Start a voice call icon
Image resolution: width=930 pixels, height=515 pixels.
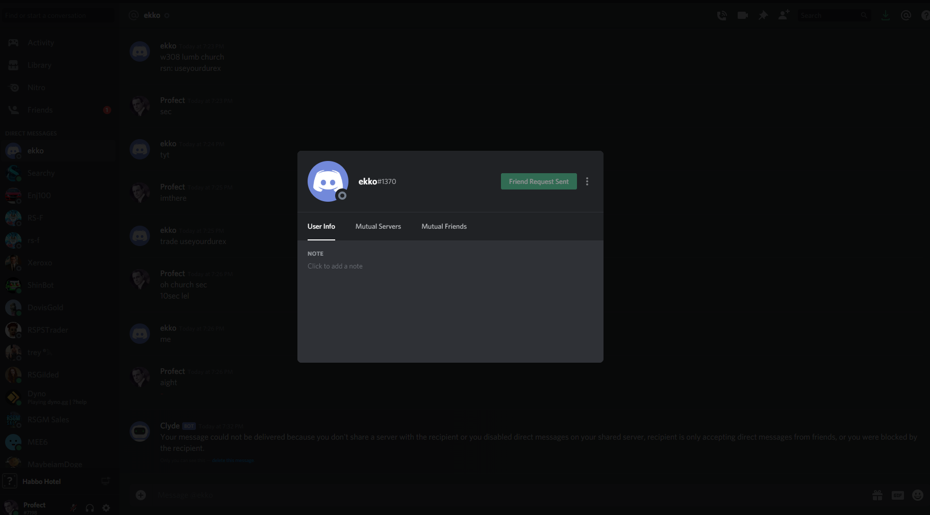click(722, 15)
